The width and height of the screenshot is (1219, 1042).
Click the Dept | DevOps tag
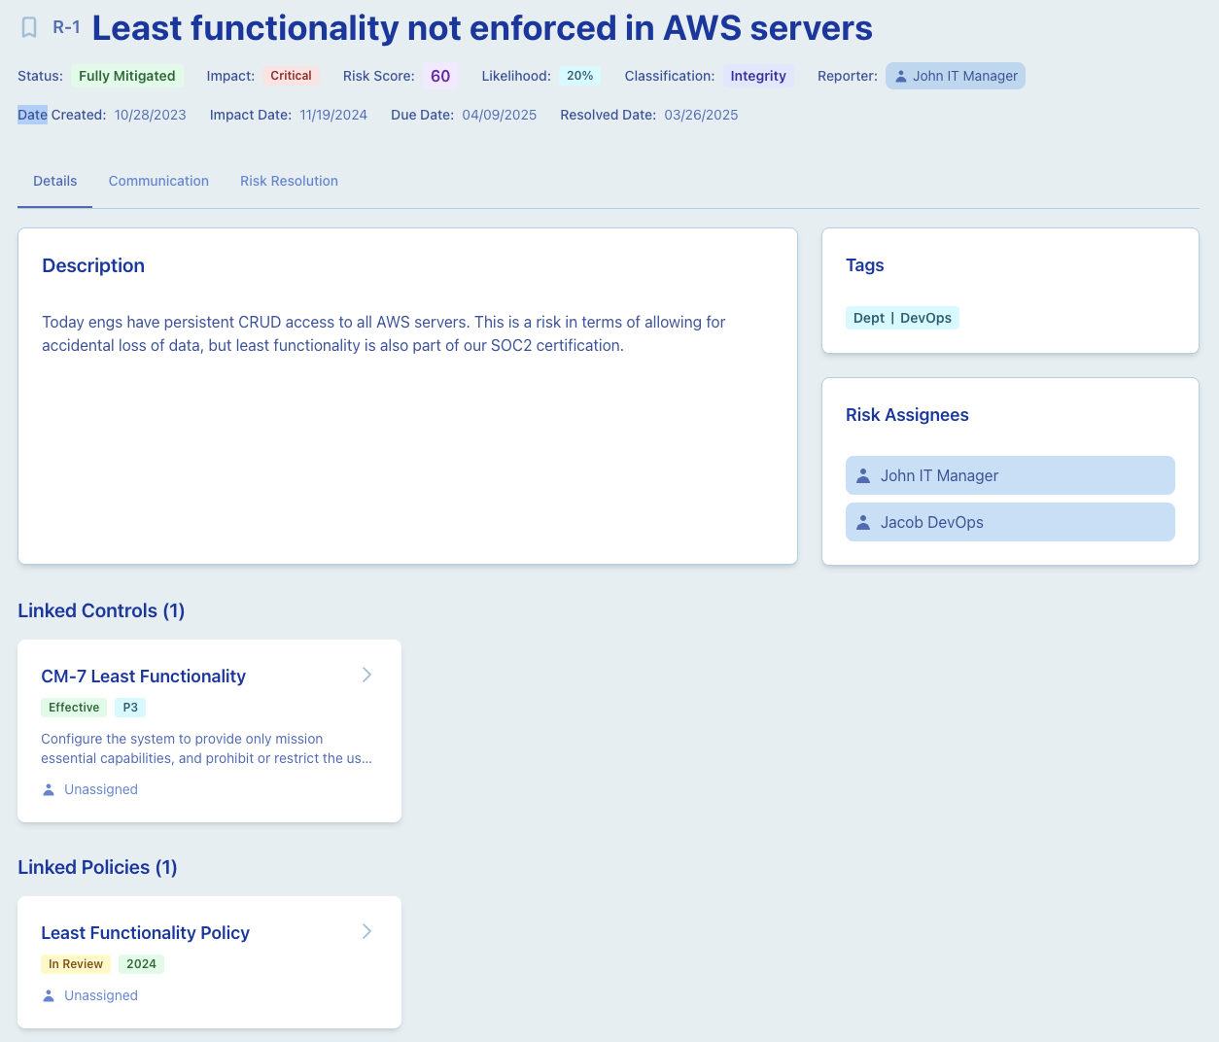pos(902,317)
